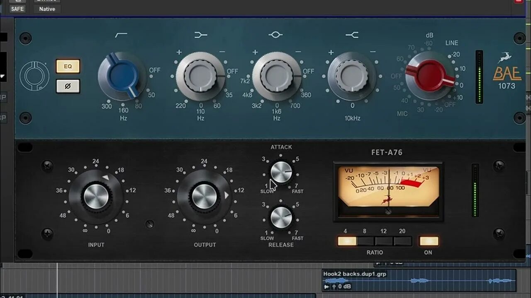This screenshot has height=298, width=531.
Task: Click the 360 label on mid knob
Action: [306, 95]
